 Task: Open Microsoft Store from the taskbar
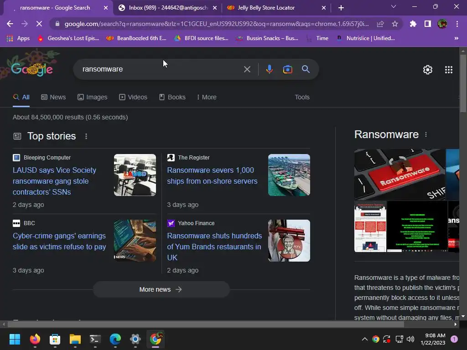[55, 339]
